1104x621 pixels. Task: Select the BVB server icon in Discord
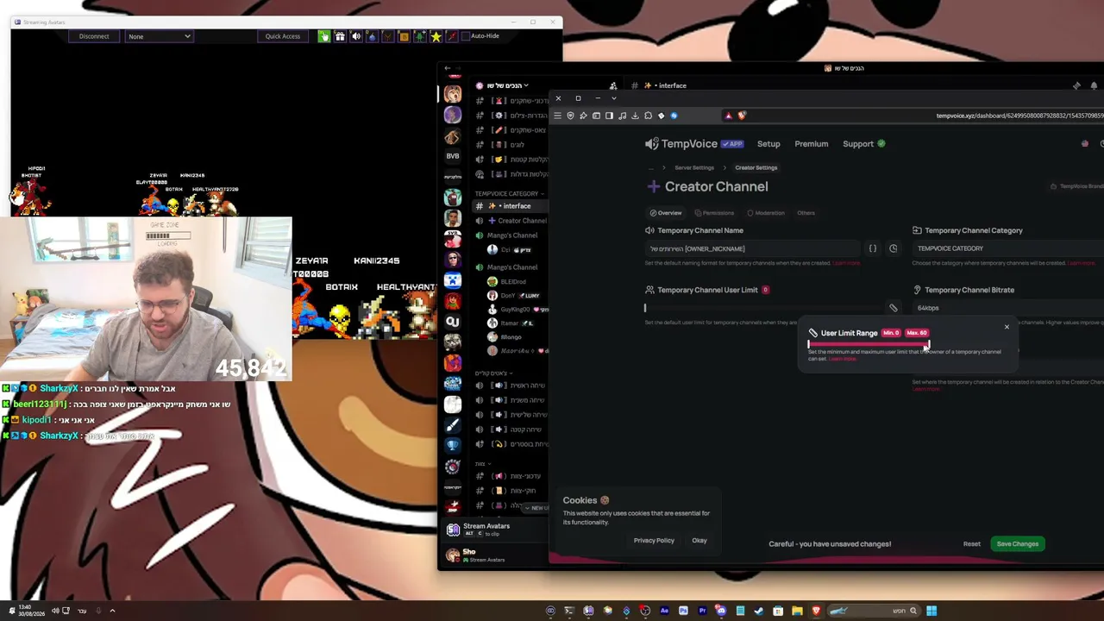[453, 156]
